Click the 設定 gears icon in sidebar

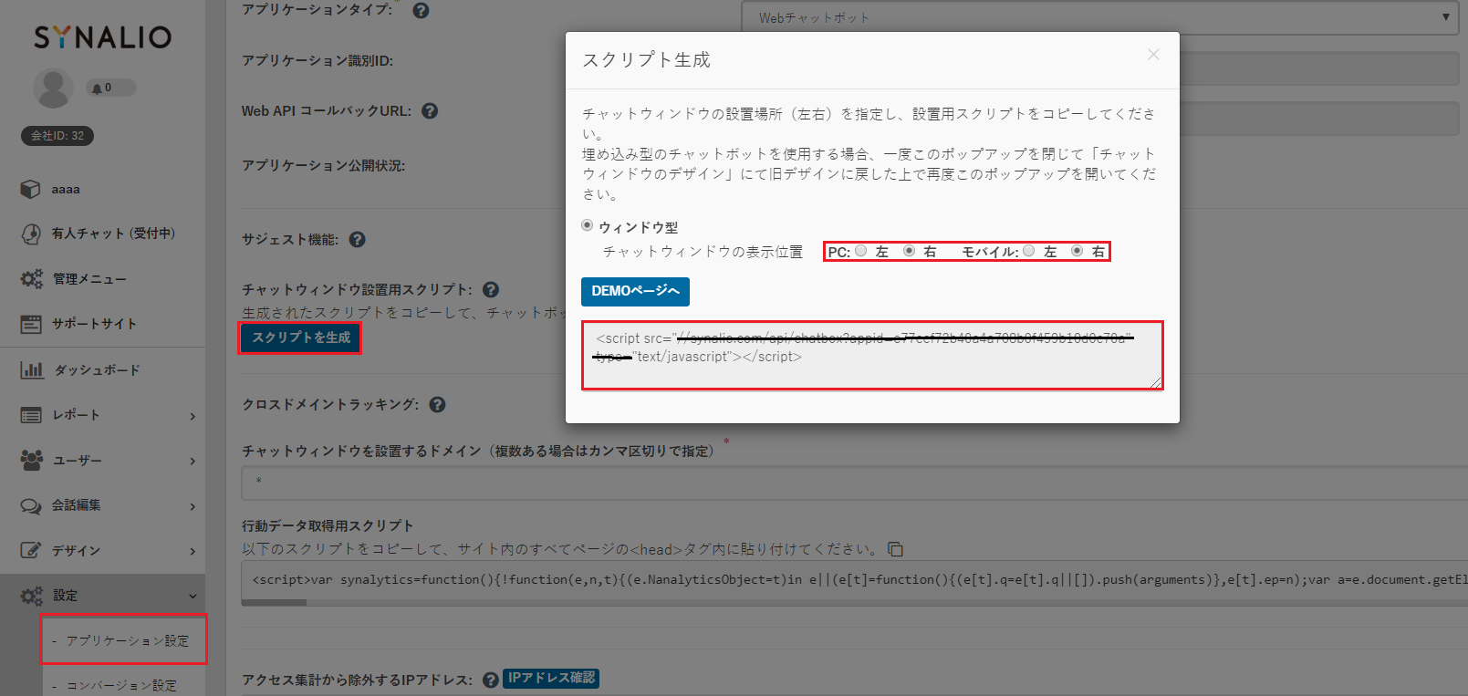31,596
